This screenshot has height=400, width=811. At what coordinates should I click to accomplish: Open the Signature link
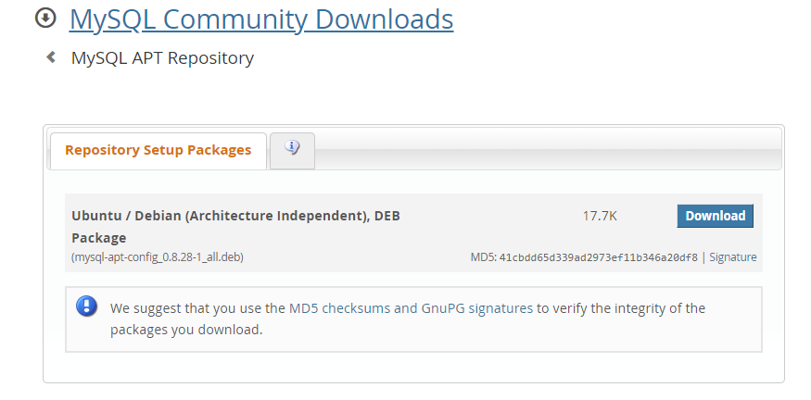tap(733, 257)
